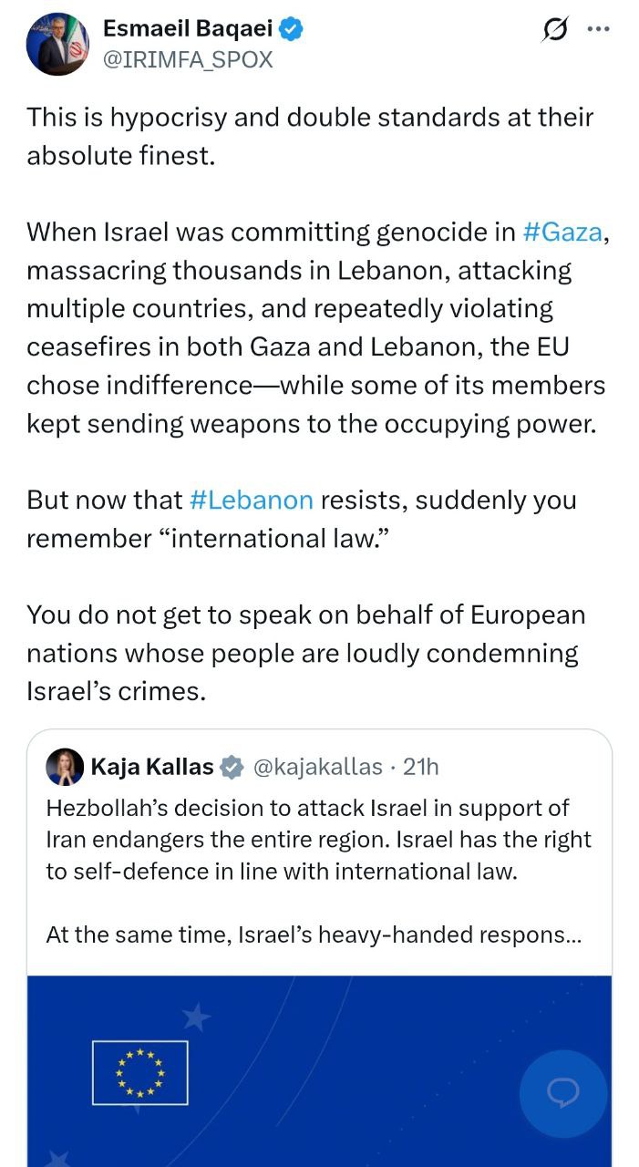Screen dimensions: 639x1167
Task: Tap the floating chat bubble button
Action: click(562, 1092)
